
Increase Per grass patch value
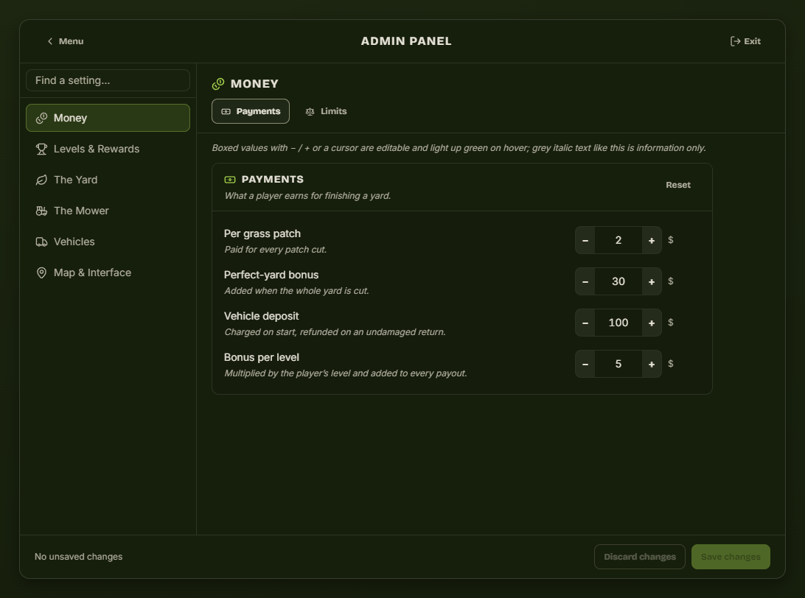tap(652, 240)
